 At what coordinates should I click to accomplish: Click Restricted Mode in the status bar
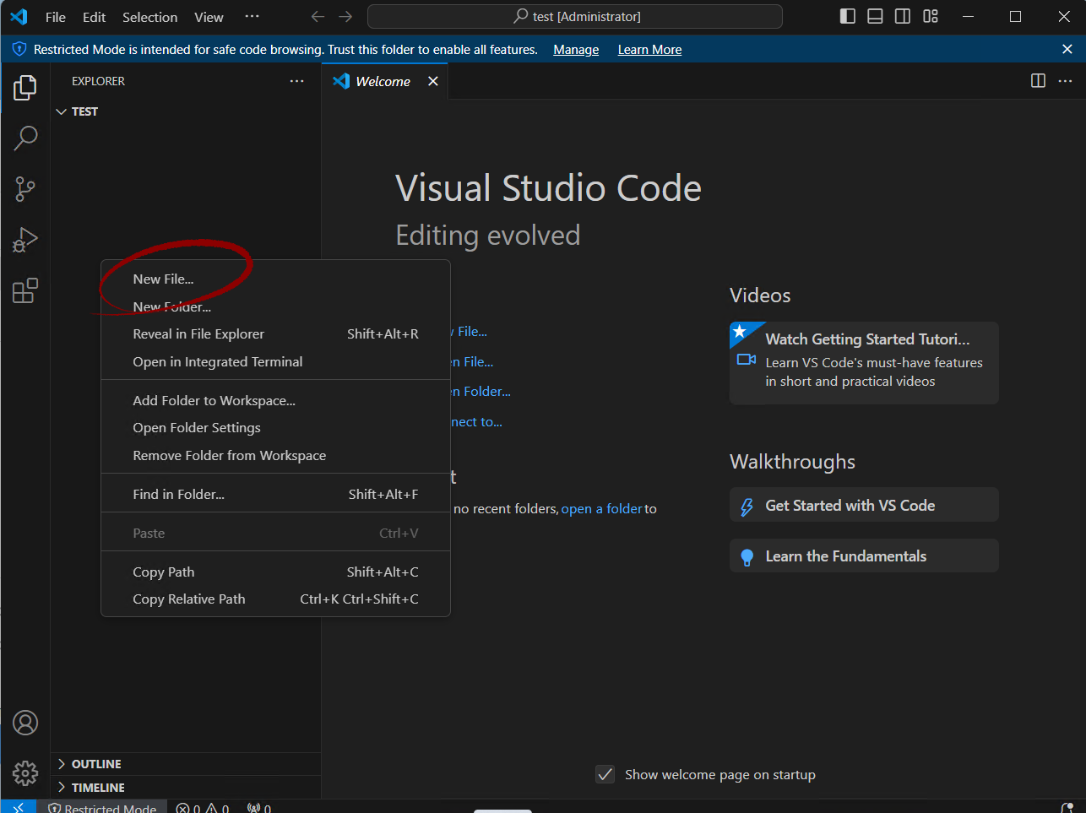[102, 807]
